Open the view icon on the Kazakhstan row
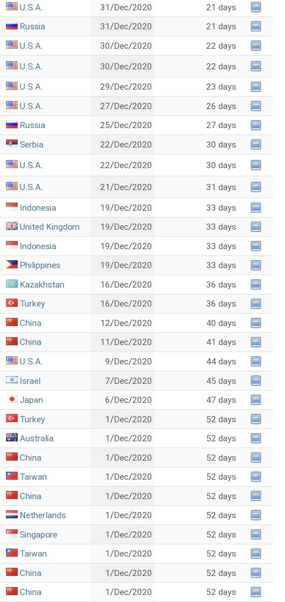Viewport: 285px width, 602px height. [256, 285]
